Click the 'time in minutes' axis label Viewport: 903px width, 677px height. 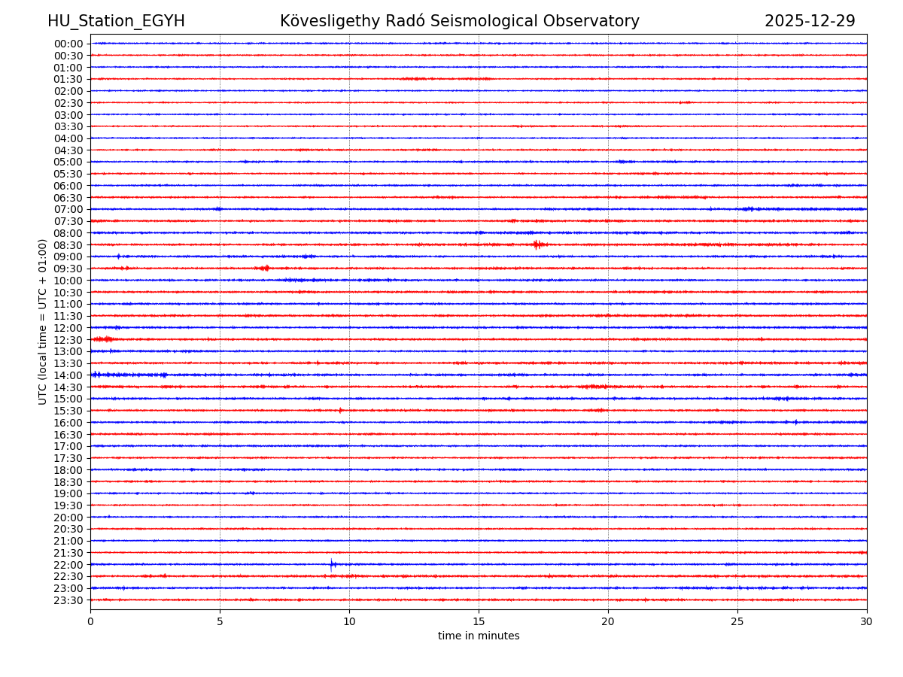(x=479, y=636)
